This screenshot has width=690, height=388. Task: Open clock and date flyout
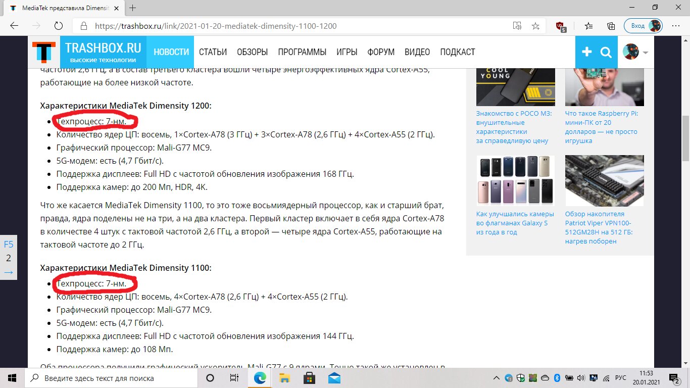click(646, 378)
